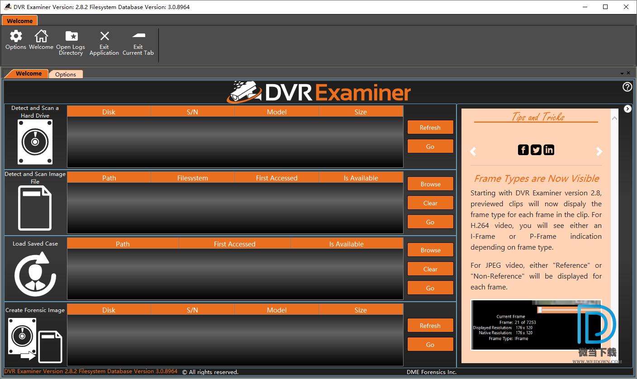Click Go to create forensic image
Screen dimensions: 637x379
(430, 345)
